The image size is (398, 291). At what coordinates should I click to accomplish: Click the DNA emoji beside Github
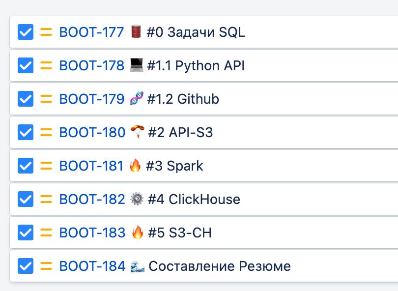point(137,98)
